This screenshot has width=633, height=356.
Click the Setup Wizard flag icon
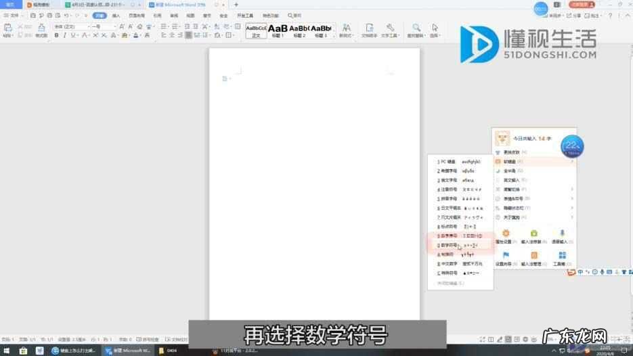point(506,255)
